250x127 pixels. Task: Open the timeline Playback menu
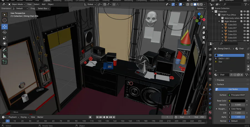[14, 117]
